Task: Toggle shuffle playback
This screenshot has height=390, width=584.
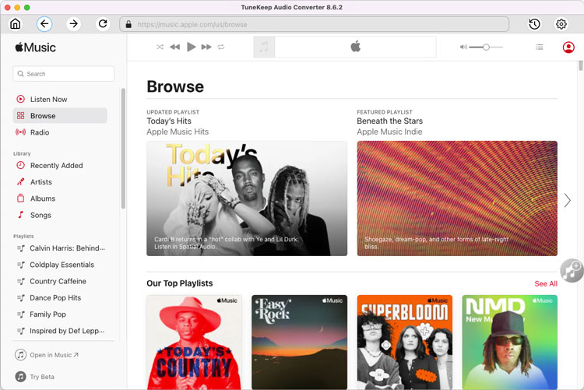Action: coord(160,47)
